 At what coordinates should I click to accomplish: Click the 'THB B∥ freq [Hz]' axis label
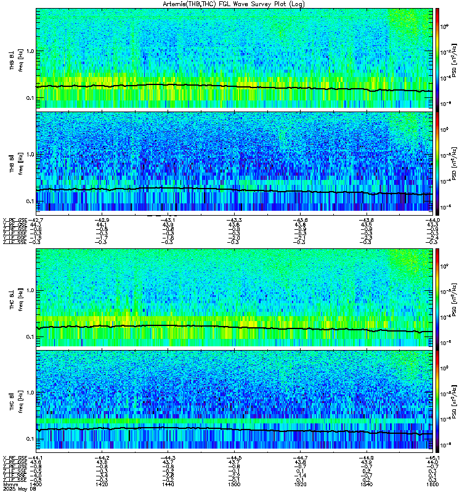point(16,163)
